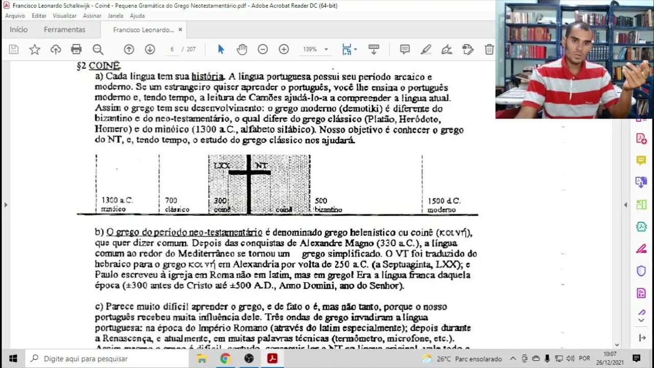
Task: Open the network tray icon
Action: (x=558, y=359)
